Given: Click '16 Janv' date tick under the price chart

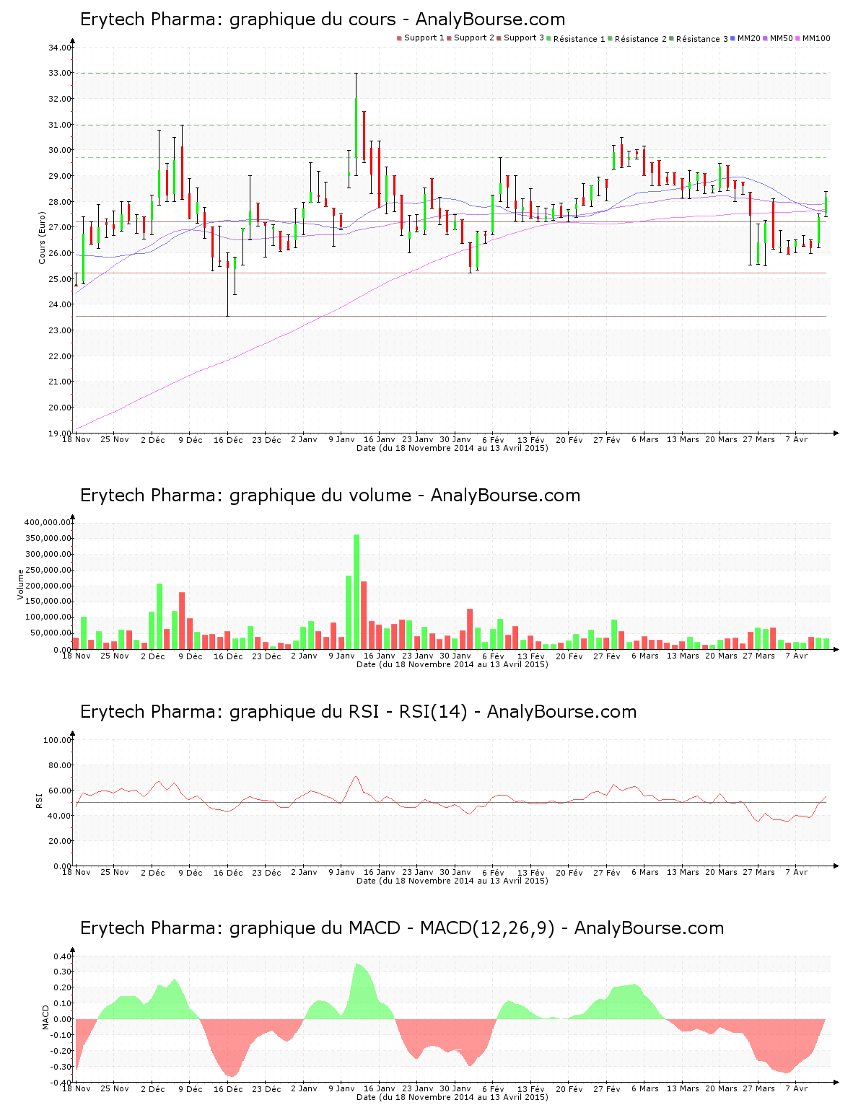Looking at the screenshot, I should (x=380, y=439).
